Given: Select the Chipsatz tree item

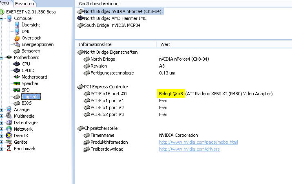Looking at the screenshot, I should pyautogui.click(x=30, y=96).
